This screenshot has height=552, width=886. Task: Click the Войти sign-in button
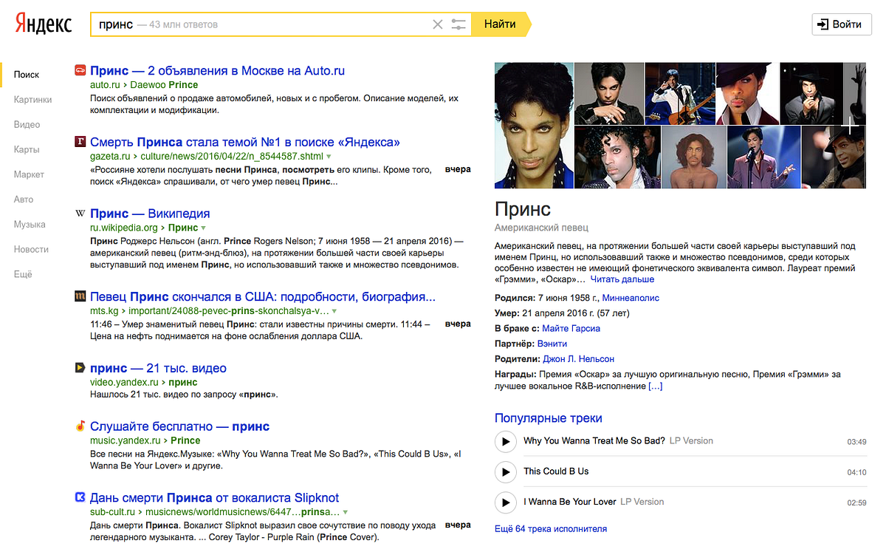coord(842,24)
